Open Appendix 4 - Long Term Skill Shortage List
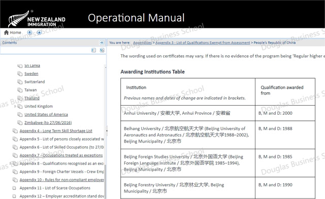 (56, 131)
